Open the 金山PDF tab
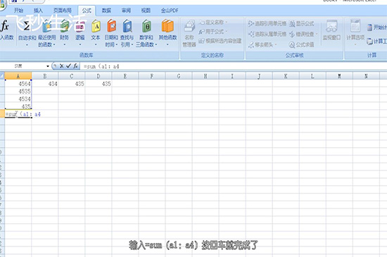387x257 pixels. (170, 11)
